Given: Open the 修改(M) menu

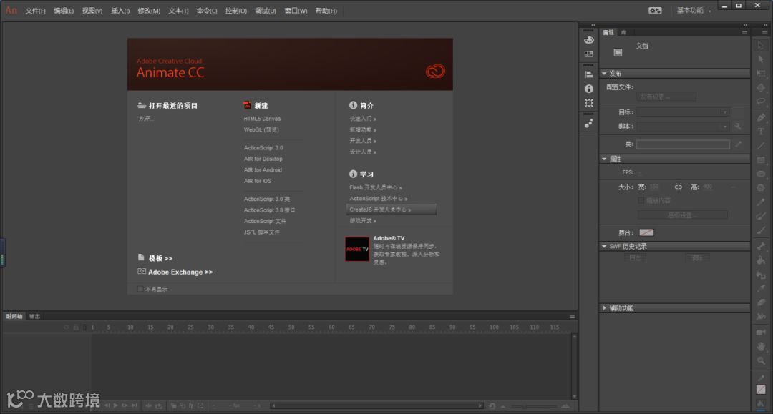Looking at the screenshot, I should [x=148, y=11].
